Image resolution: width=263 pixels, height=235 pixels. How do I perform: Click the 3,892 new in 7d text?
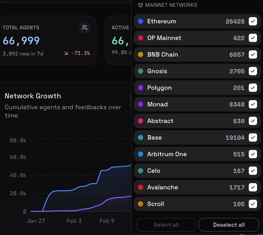tap(23, 54)
